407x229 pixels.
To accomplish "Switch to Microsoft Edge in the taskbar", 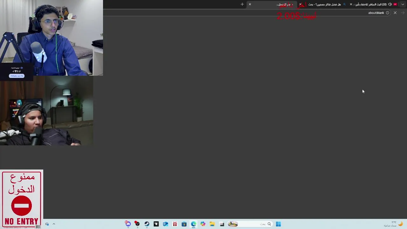I will [193, 224].
